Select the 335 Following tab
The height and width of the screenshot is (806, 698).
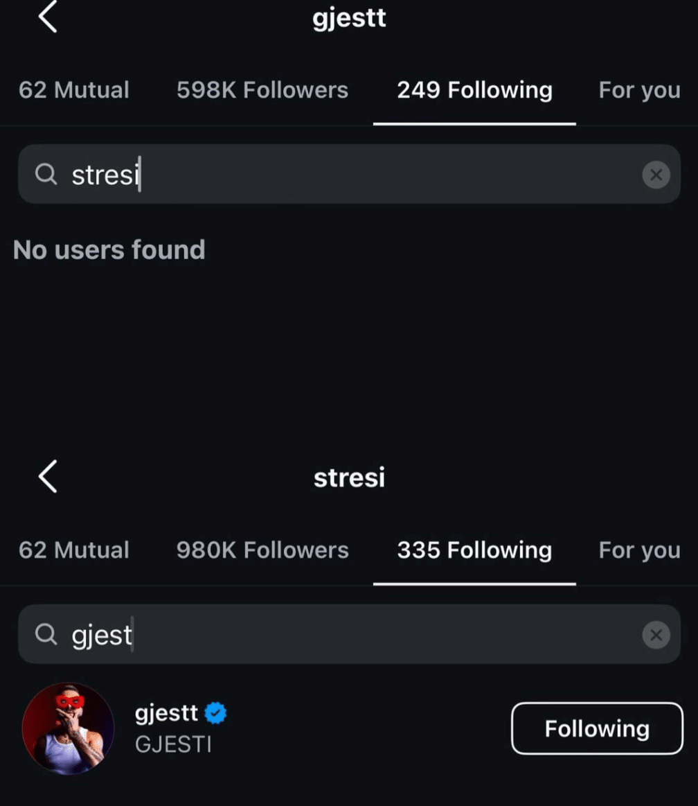tap(474, 550)
